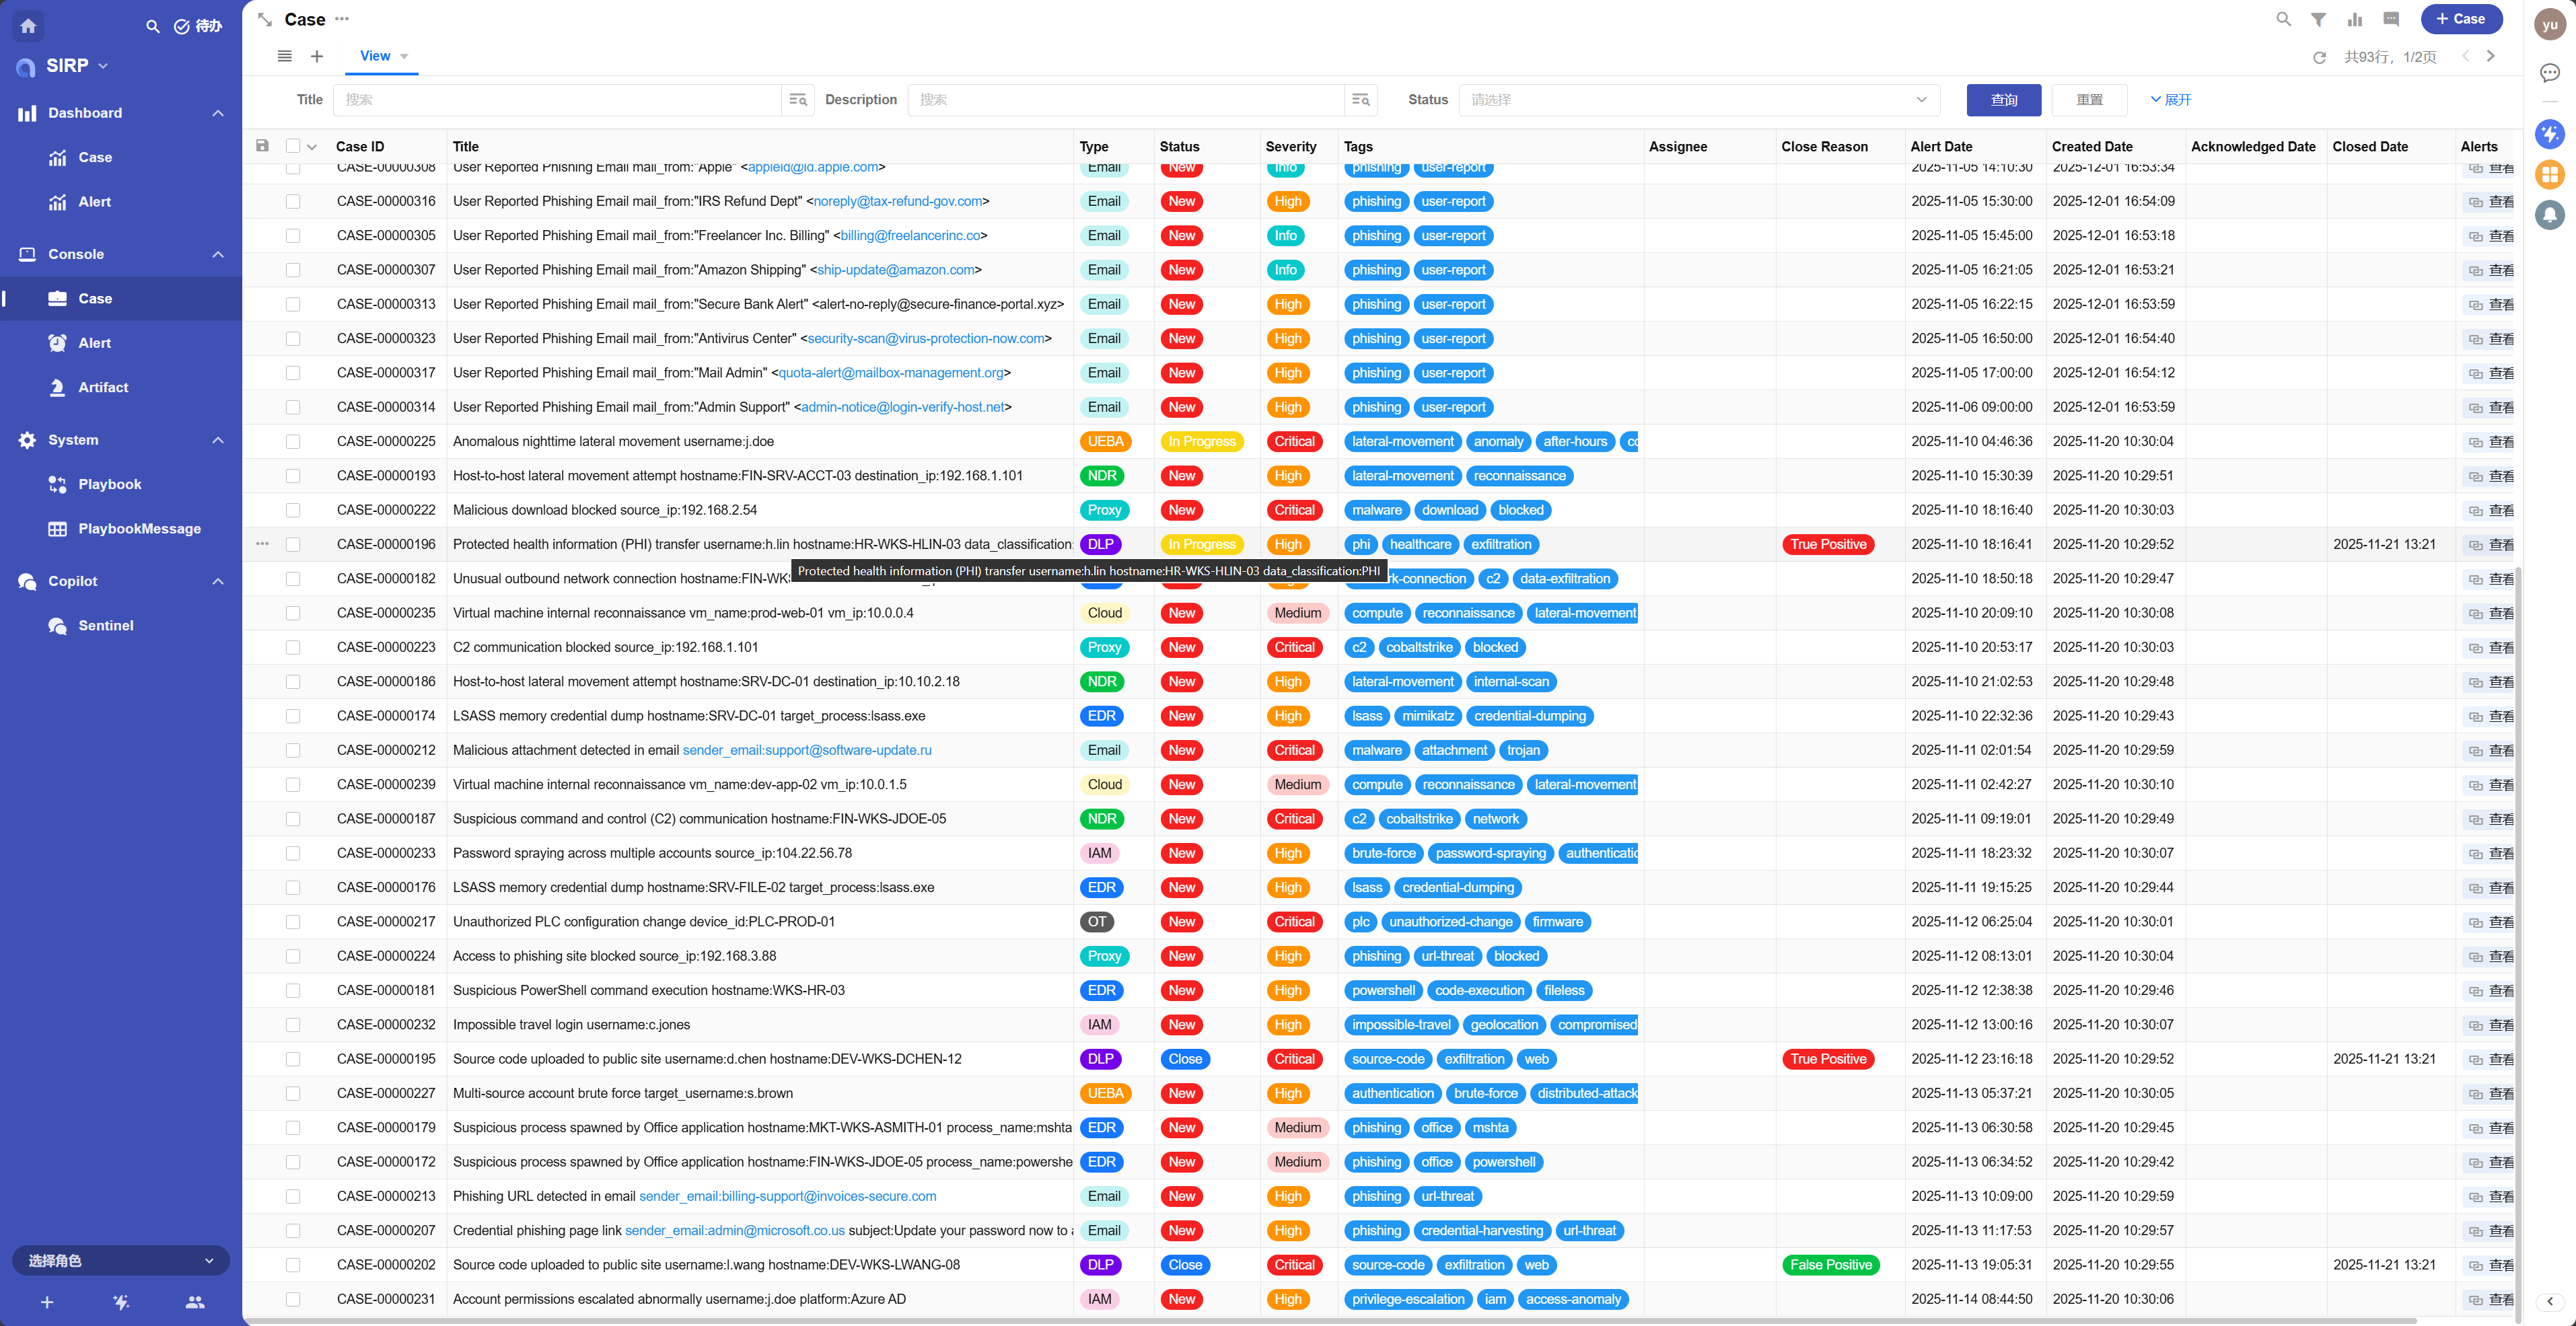Go to next page arrow
The height and width of the screenshot is (1326, 2576).
[x=2491, y=56]
